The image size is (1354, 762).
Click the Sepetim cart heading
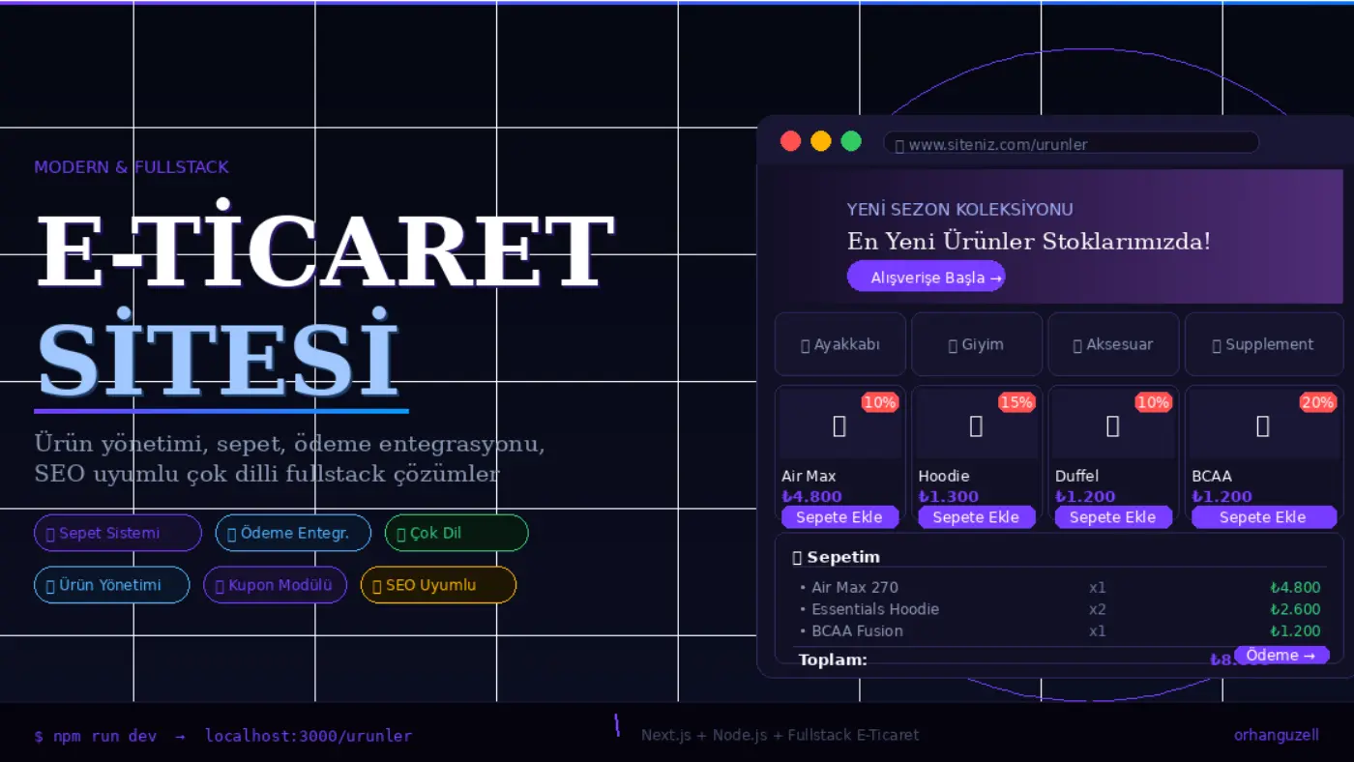836,557
